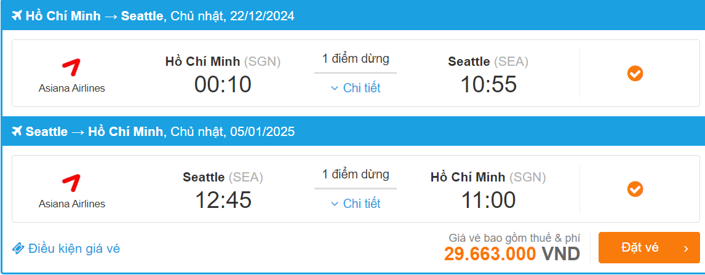Click airplane icon in Seattle return header
The height and width of the screenshot is (275, 705).
17,132
